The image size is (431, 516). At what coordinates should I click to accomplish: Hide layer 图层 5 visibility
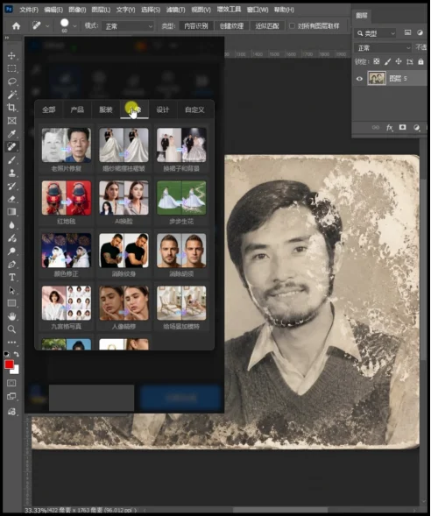tap(359, 79)
